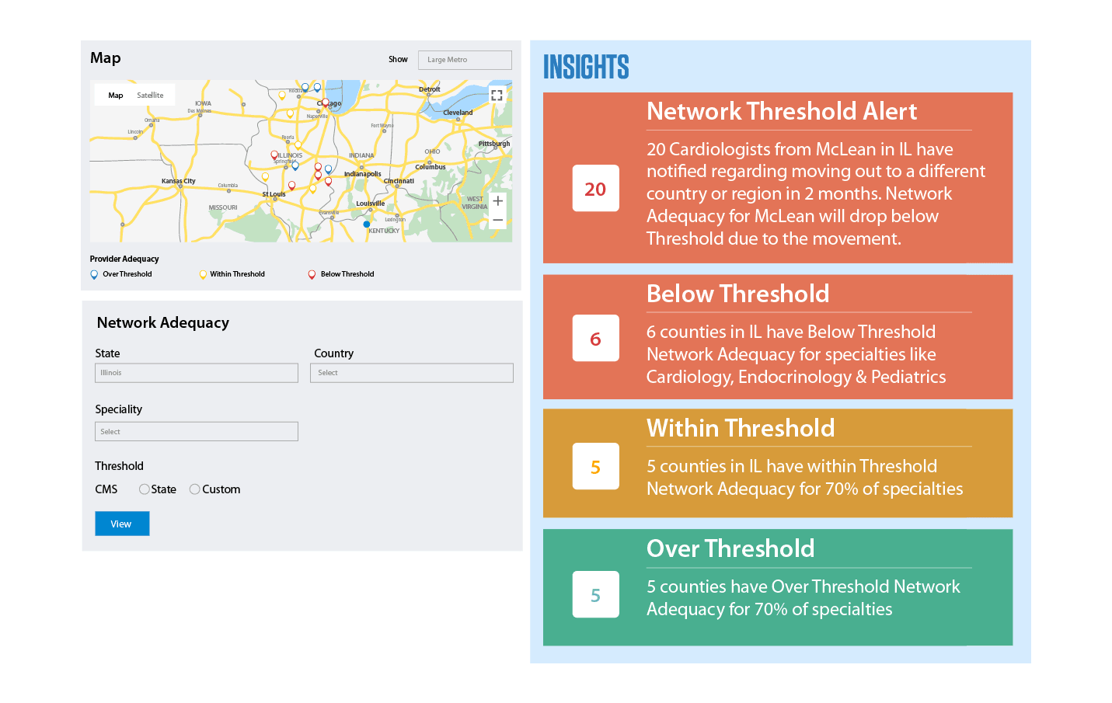Click the INDIANA state label
1112x703 pixels.
361,155
